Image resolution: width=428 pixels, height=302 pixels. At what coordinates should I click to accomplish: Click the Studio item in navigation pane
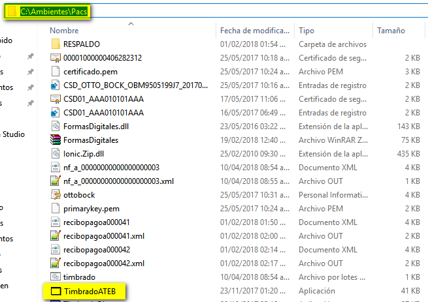14,134
